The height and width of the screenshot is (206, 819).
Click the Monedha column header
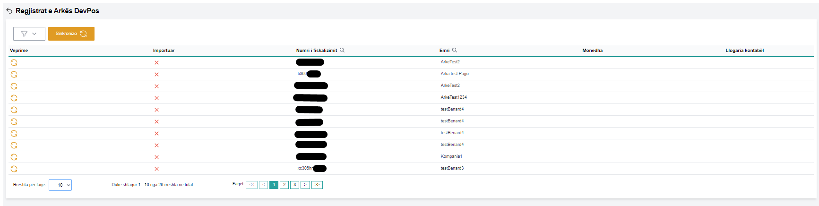pyautogui.click(x=592, y=51)
